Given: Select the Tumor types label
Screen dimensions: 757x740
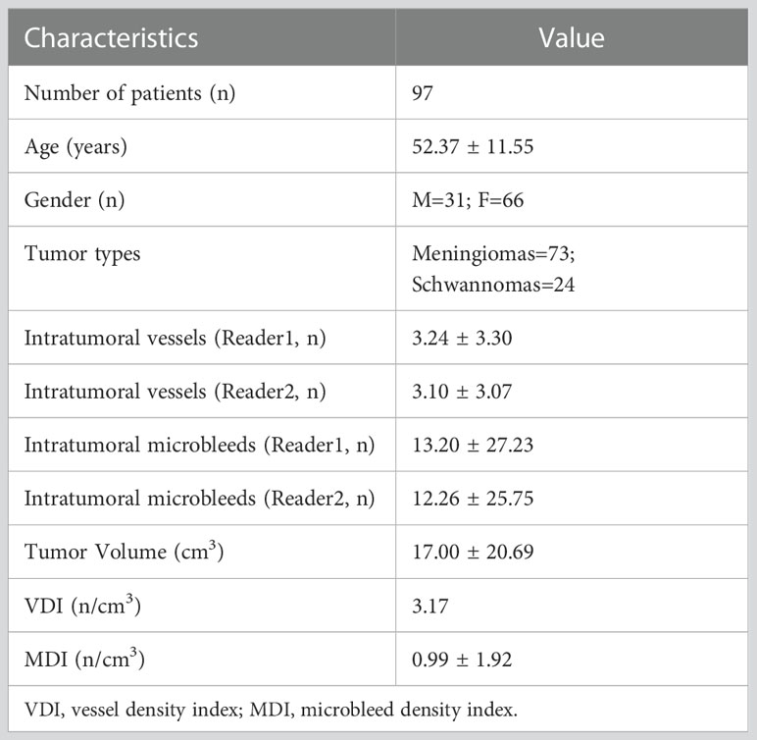Looking at the screenshot, I should (82, 254).
